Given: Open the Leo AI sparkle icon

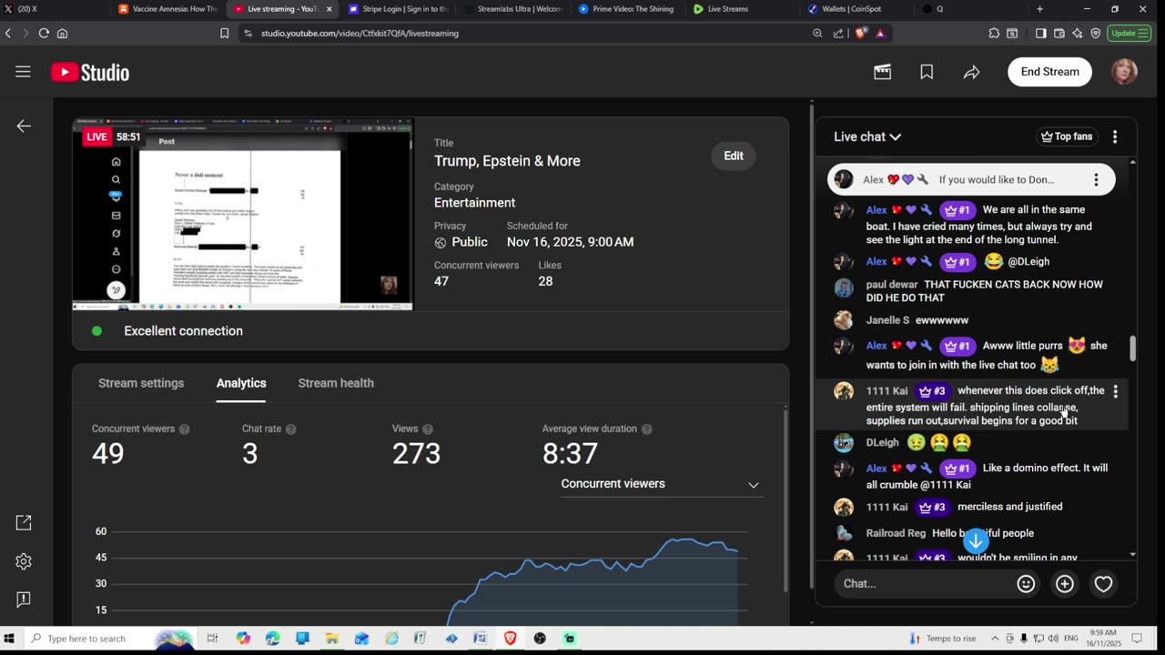Looking at the screenshot, I should (x=1077, y=33).
